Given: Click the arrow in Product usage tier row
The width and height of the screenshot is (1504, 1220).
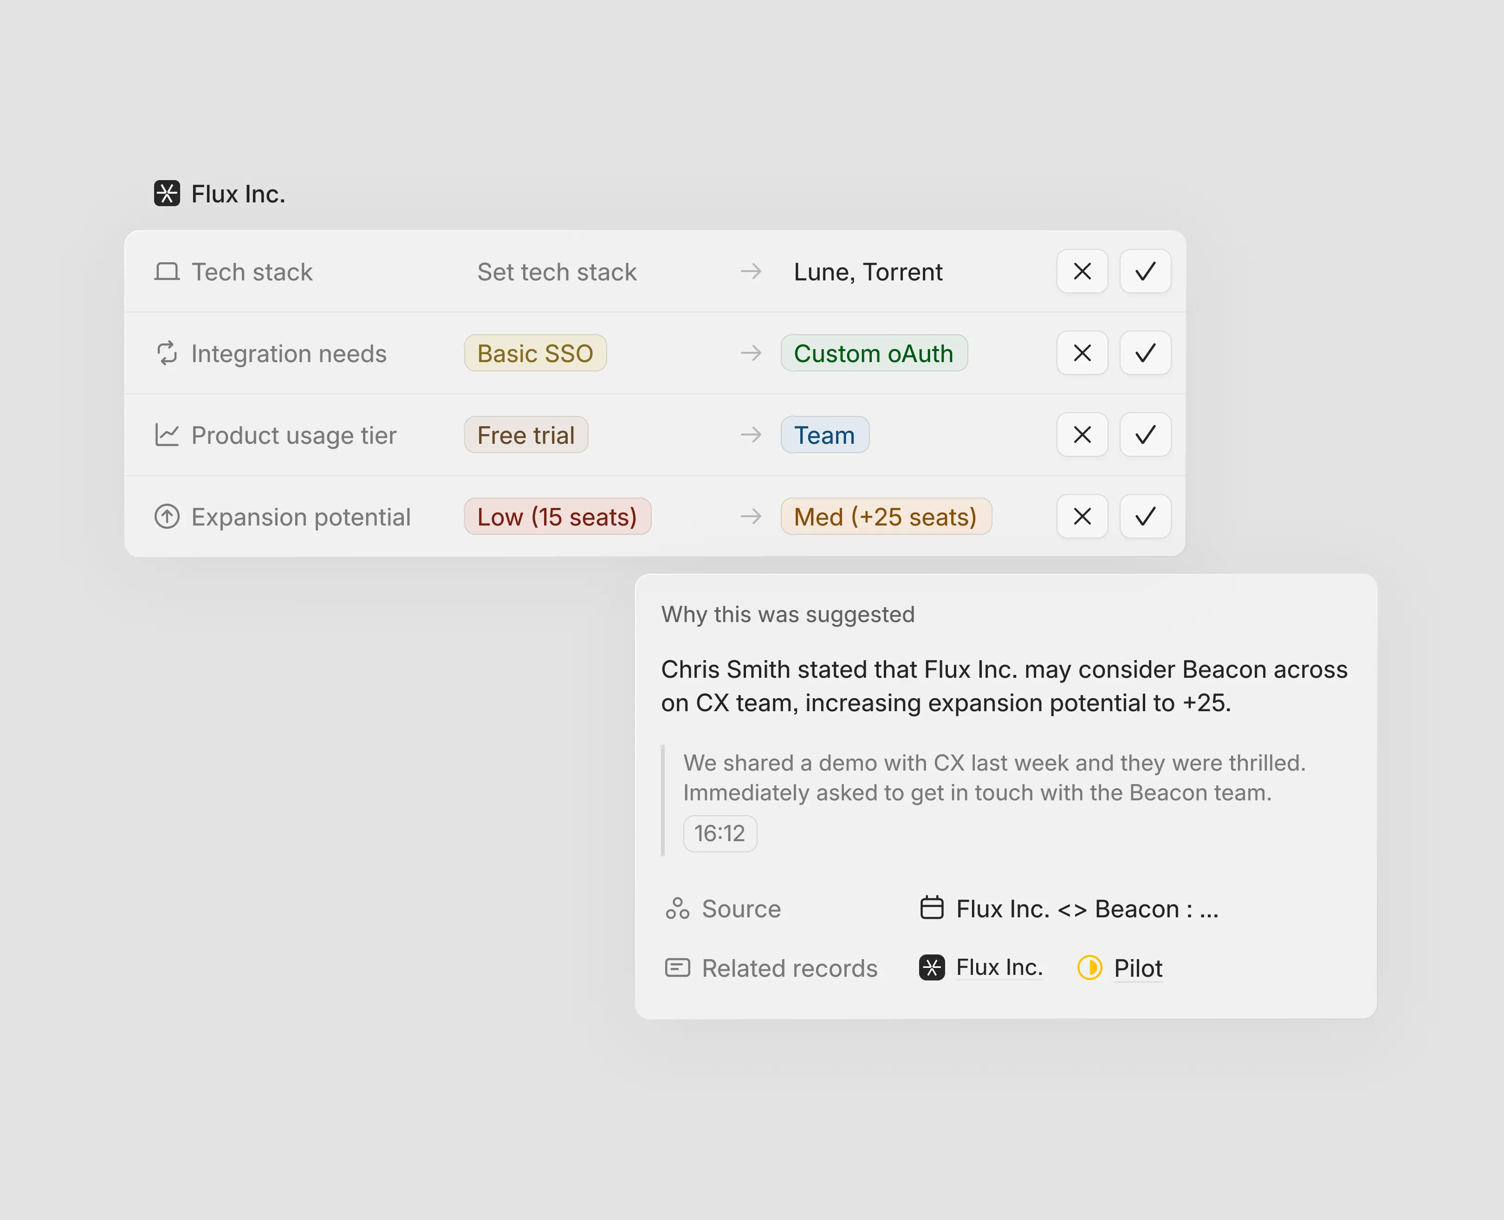Looking at the screenshot, I should tap(751, 435).
